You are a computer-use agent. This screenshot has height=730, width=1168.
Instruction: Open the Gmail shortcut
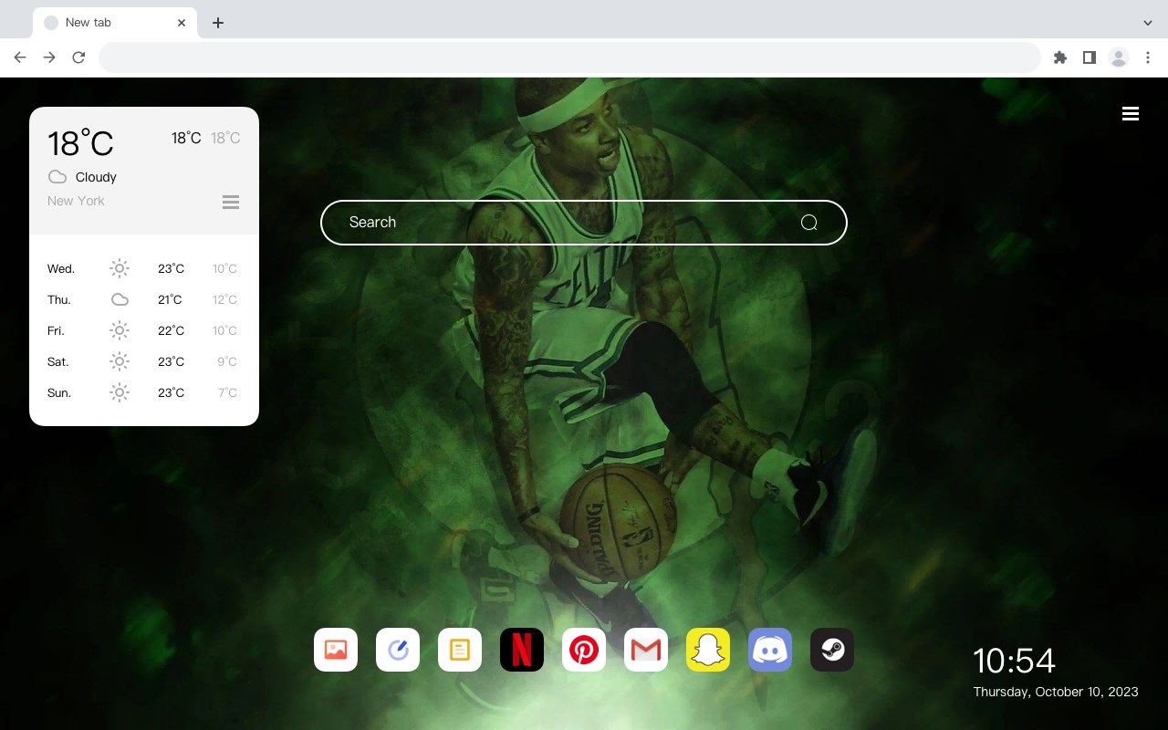[646, 650]
